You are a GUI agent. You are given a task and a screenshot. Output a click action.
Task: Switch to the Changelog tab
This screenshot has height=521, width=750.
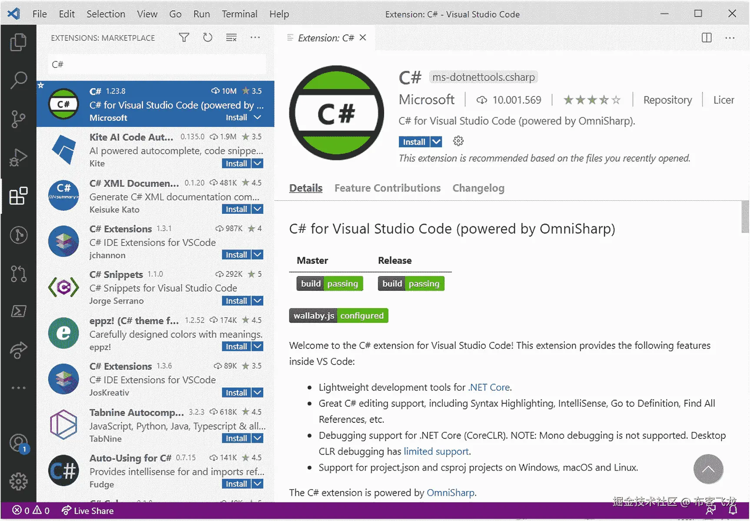point(478,188)
